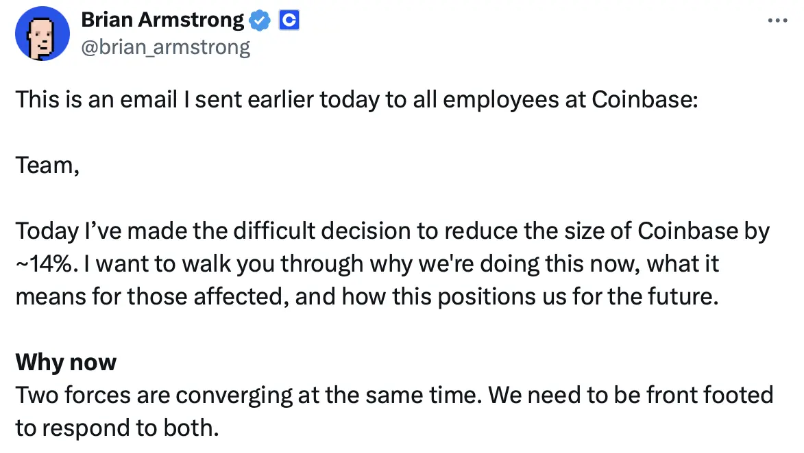804x453 pixels.
Task: Click the 'Why now' bold heading
Action: click(66, 363)
